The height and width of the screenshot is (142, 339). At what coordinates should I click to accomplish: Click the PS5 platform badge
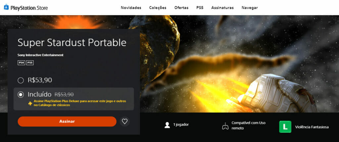click(x=30, y=63)
